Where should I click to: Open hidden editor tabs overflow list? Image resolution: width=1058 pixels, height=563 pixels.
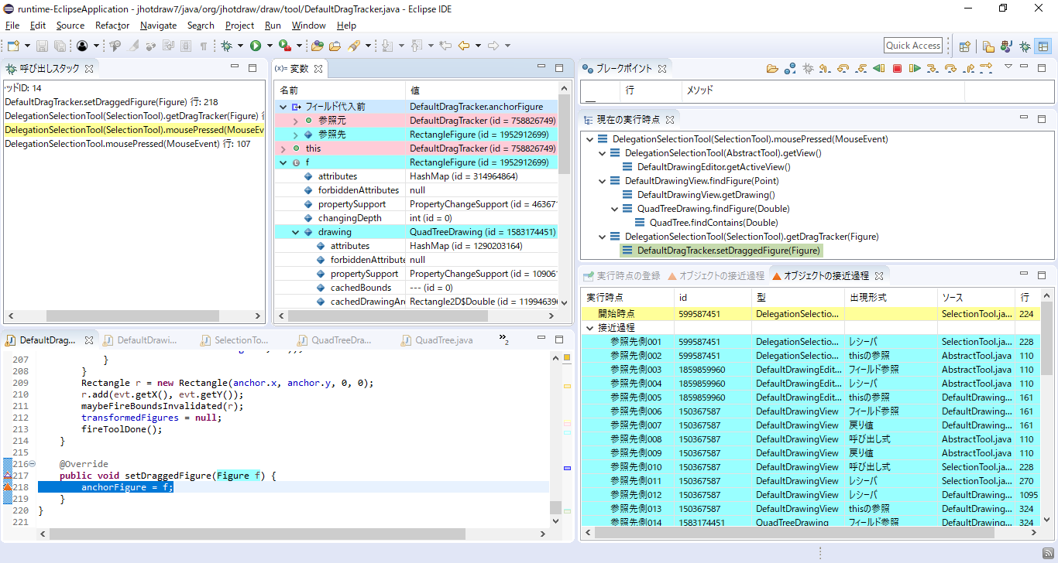[x=503, y=339]
